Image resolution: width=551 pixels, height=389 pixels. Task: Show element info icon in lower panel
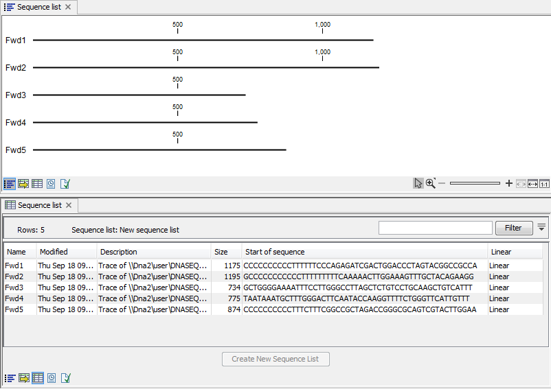(65, 378)
